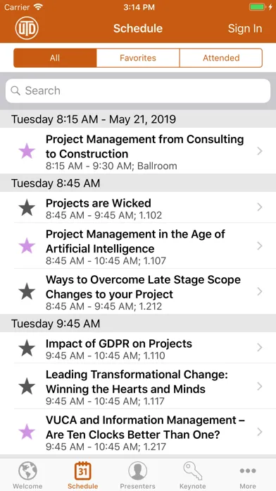Toggle star for VUCA and Information Management
The image size is (276, 491).
tap(27, 432)
